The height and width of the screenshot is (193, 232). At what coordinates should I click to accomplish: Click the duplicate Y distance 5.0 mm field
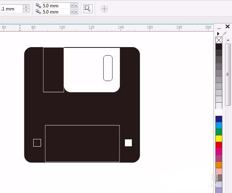56,12
